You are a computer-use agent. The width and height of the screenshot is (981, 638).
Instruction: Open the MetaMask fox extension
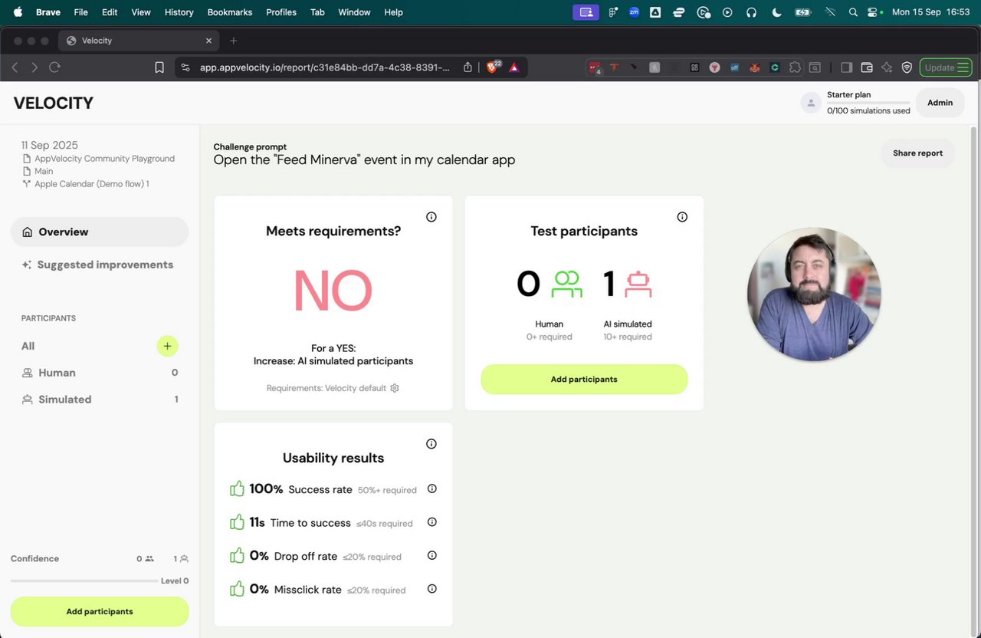point(754,67)
